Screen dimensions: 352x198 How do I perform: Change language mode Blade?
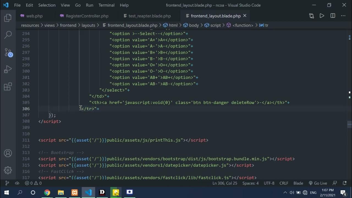pos(298,183)
